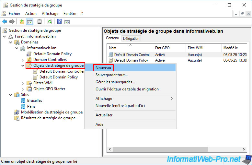Select Default Domain Policy row in list
This screenshot has width=252, height=165.
[131, 60]
